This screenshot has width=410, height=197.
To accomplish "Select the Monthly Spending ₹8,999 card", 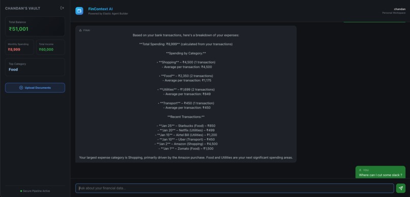I will [20, 47].
